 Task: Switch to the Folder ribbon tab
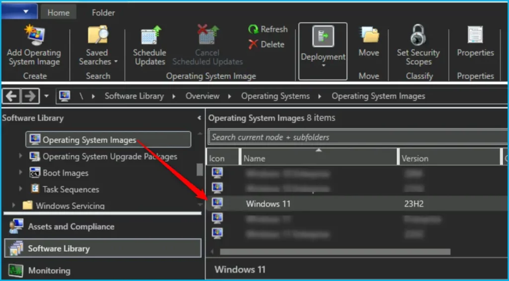(103, 12)
